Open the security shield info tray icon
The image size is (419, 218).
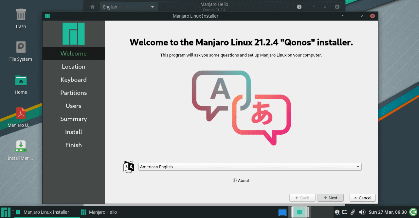(337, 212)
